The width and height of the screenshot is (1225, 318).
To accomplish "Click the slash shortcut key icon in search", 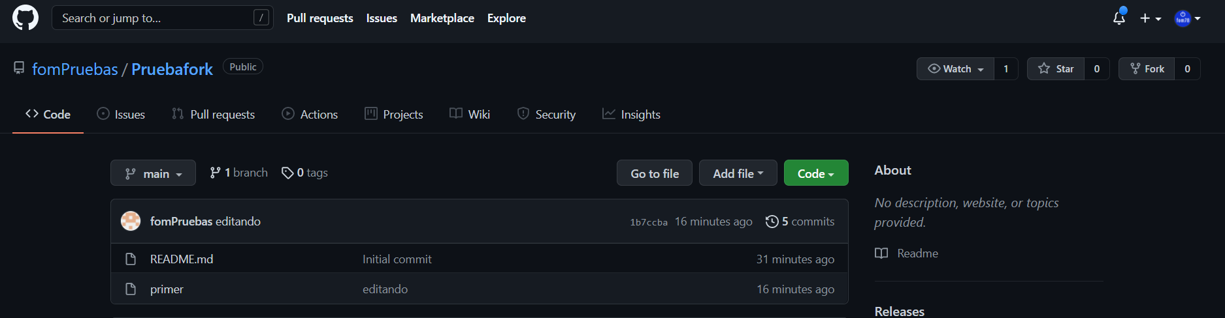I will (261, 18).
